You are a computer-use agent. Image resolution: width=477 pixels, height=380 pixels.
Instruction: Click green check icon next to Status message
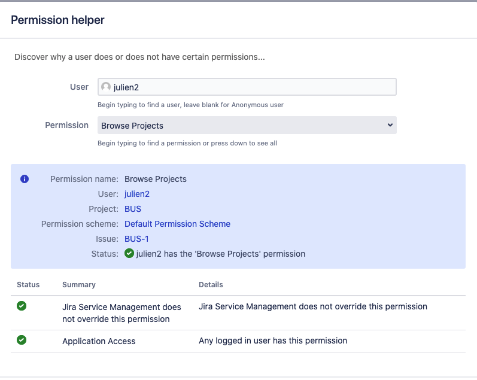129,253
